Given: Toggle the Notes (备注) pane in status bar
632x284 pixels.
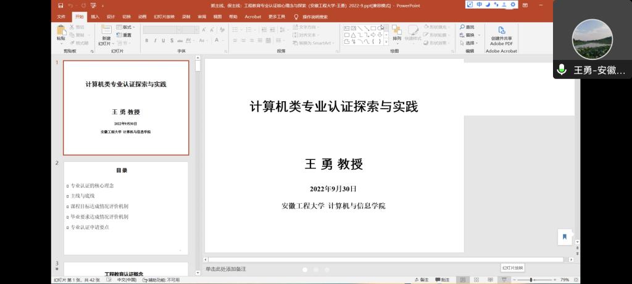Looking at the screenshot, I should [x=421, y=280].
